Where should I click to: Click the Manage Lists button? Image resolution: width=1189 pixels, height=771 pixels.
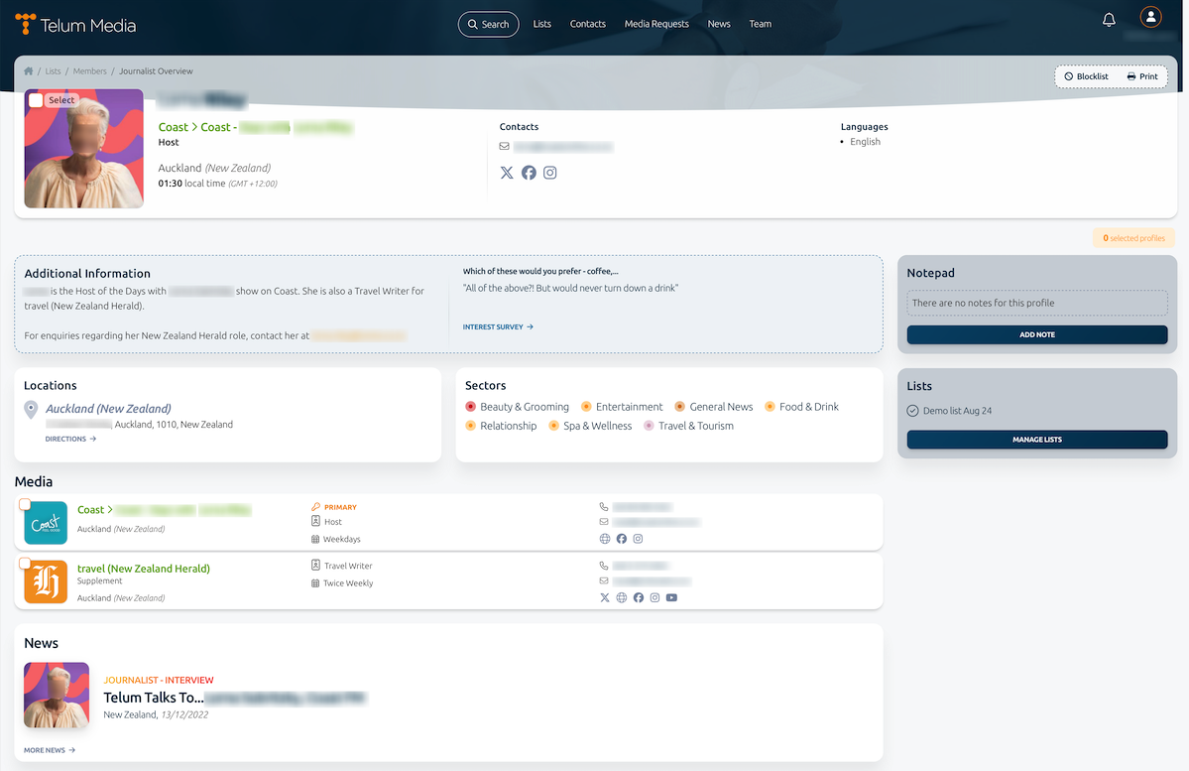1036,440
